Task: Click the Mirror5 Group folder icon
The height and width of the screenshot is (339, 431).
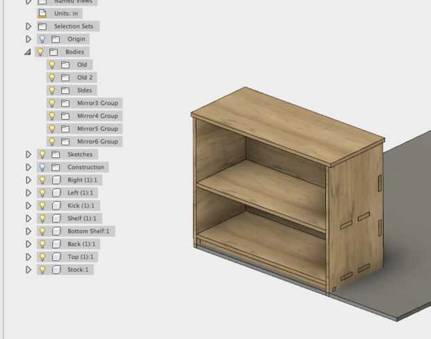Action: click(65, 129)
